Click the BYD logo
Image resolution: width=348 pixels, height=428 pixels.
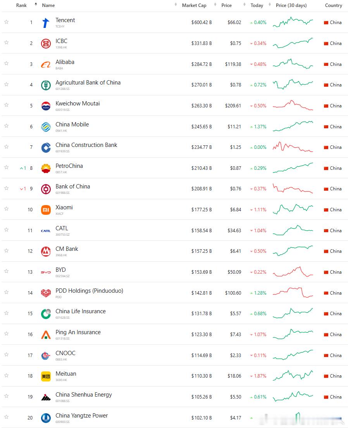pyautogui.click(x=46, y=273)
